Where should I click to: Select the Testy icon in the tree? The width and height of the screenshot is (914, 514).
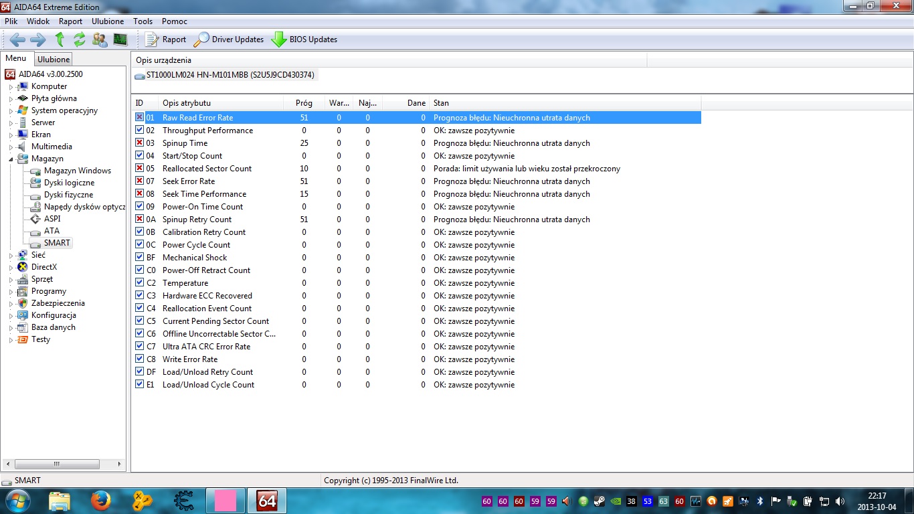[23, 339]
